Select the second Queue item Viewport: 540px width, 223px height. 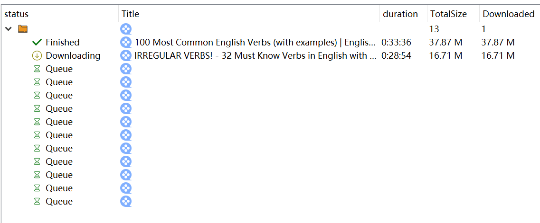point(271,82)
